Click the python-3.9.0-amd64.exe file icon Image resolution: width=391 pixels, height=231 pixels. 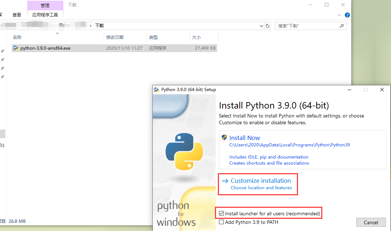click(x=16, y=48)
